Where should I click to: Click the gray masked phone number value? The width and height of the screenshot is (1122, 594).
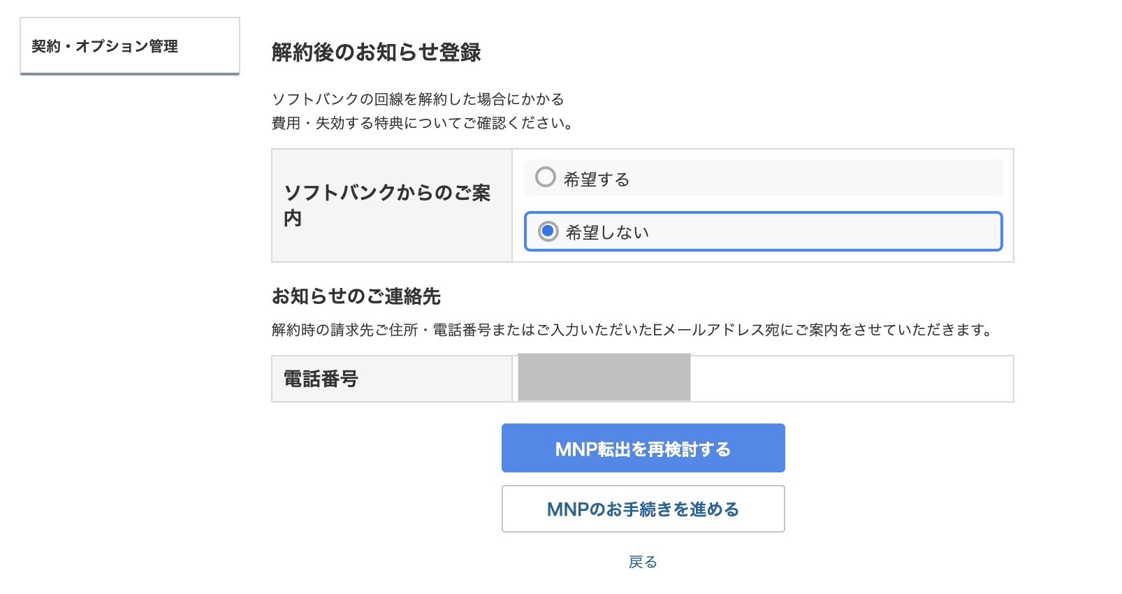[604, 377]
